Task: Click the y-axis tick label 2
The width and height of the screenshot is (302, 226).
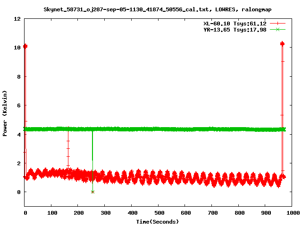Action: point(19,163)
